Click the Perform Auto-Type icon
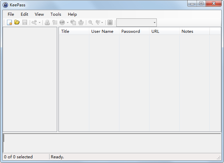The width and height of the screenshot is (224, 163). [81, 22]
